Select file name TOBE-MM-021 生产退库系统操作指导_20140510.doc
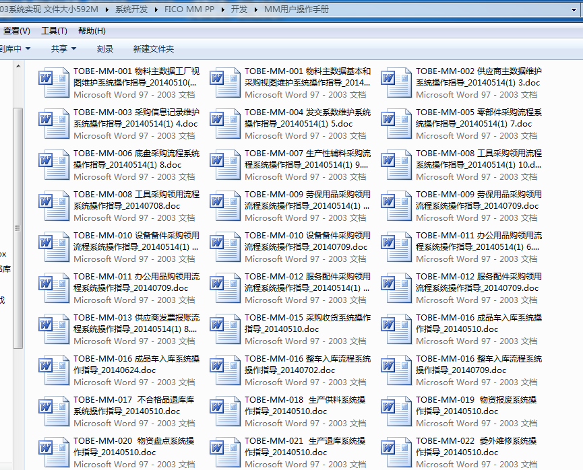 (x=305, y=446)
